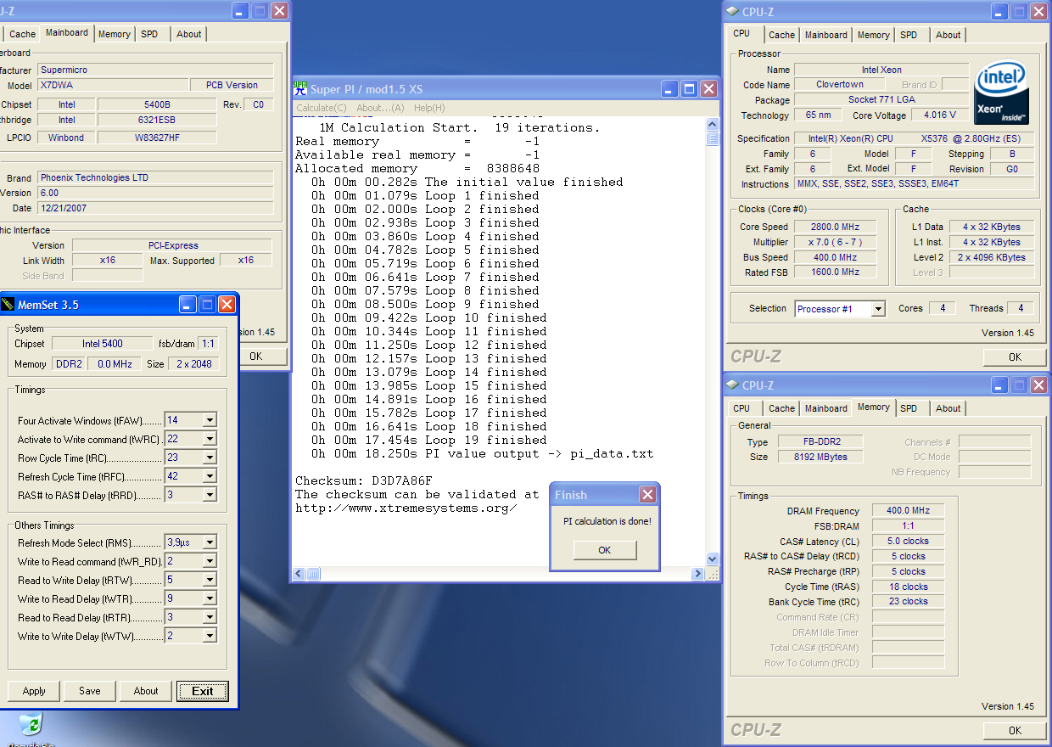The width and height of the screenshot is (1052, 747).
Task: Open the Write to Write Delay (tWTW) dropdown
Action: coord(210,636)
